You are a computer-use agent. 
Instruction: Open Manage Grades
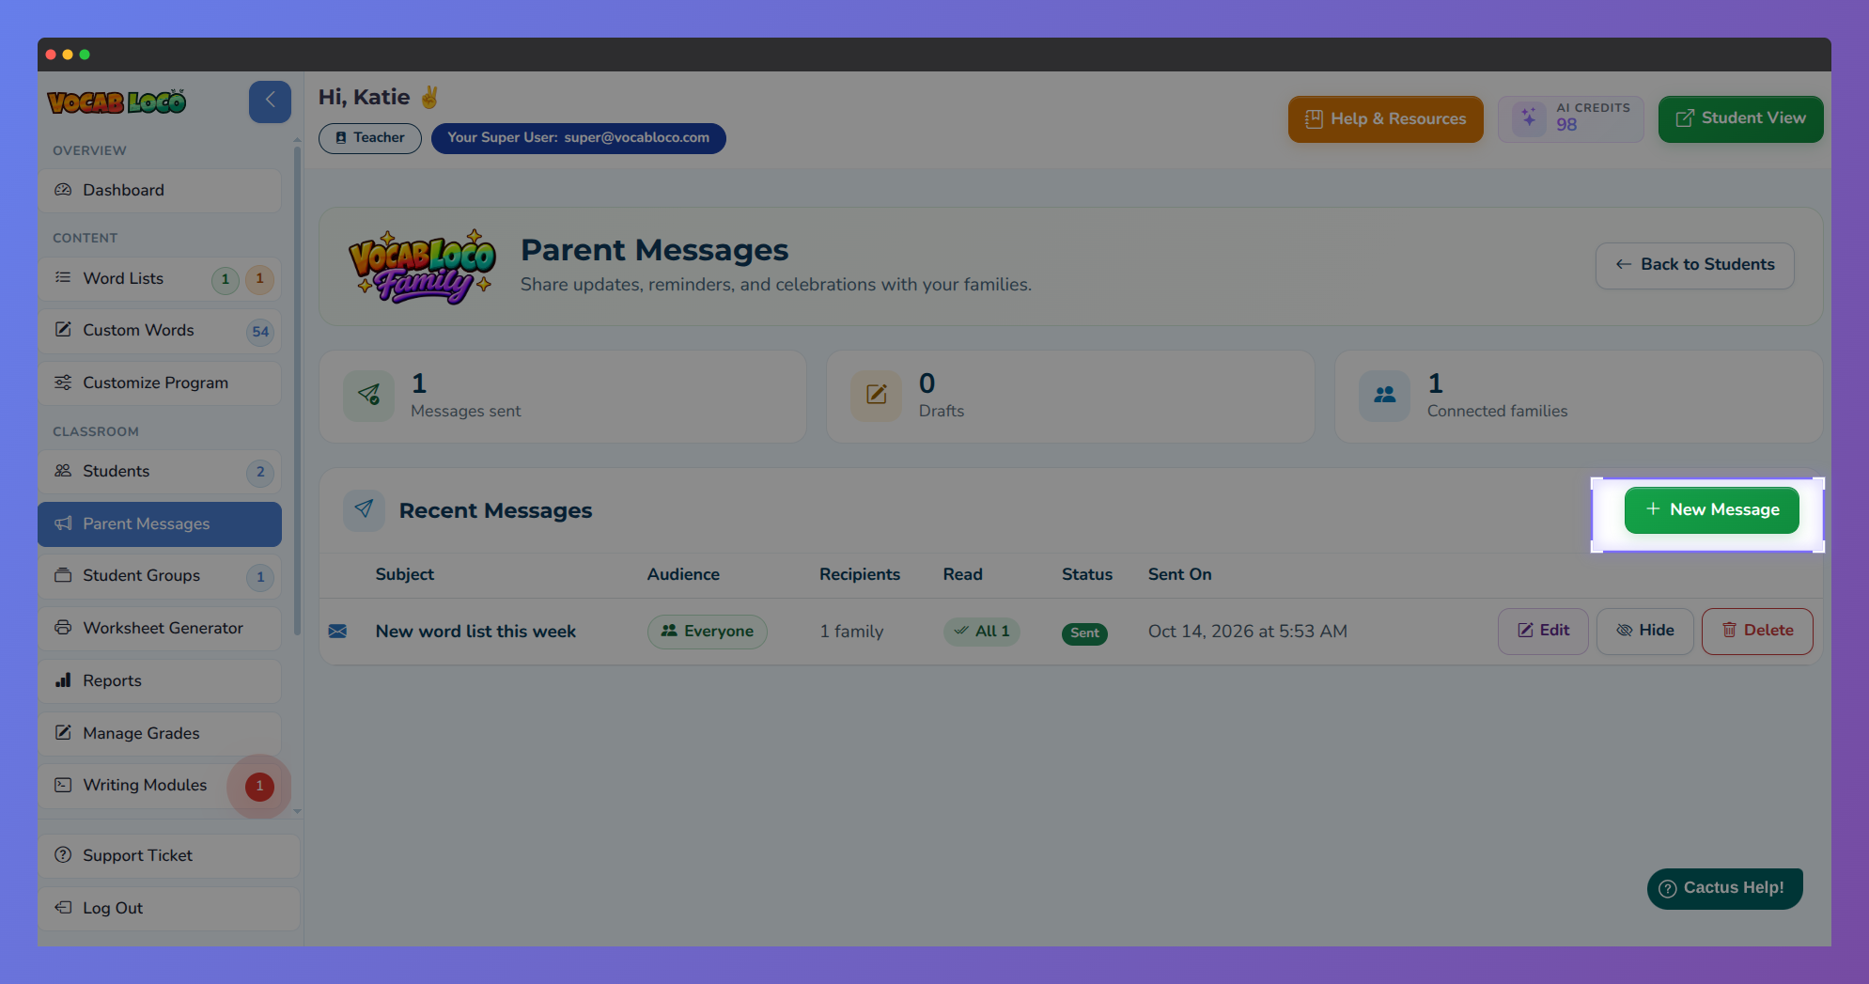[x=160, y=734]
